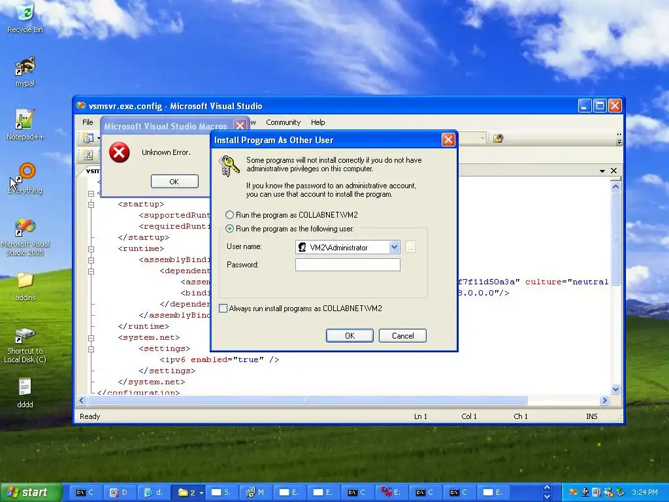Screen dimensions: 669x502
Task: Collapse the <startup> node in editor
Action: pos(91,205)
